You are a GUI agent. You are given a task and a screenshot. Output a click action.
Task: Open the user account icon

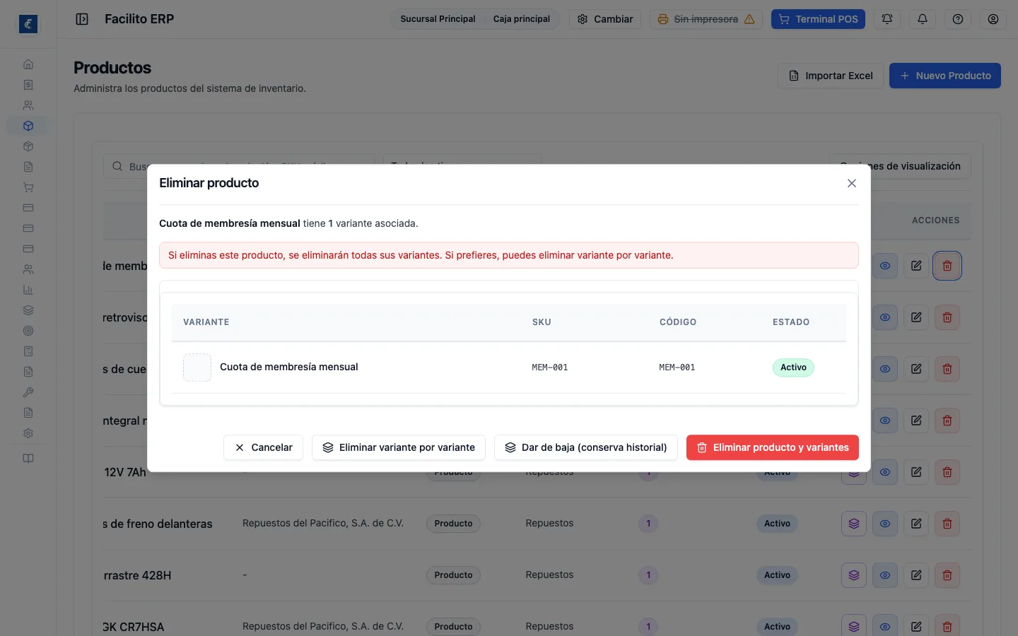[993, 19]
